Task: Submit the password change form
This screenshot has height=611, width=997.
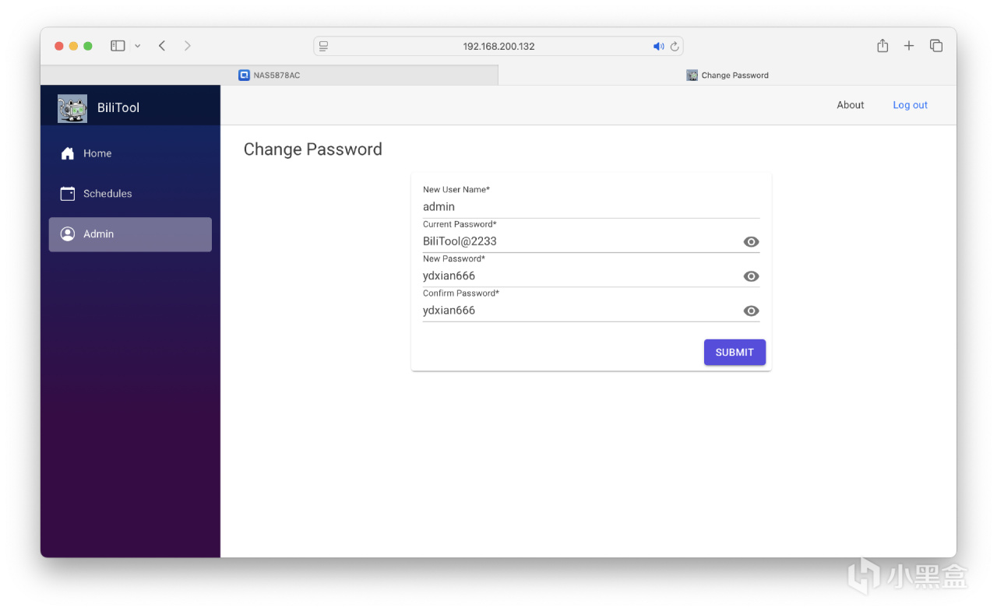Action: pyautogui.click(x=735, y=353)
